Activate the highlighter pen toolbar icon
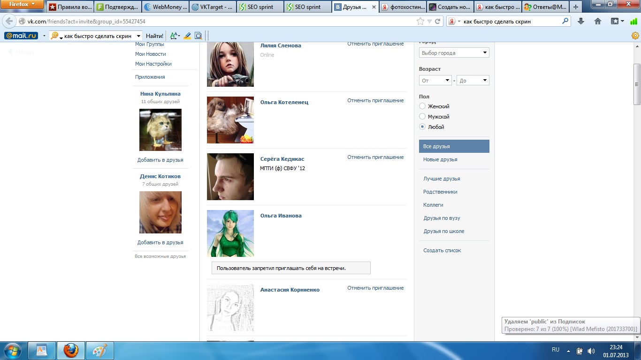 tap(187, 36)
